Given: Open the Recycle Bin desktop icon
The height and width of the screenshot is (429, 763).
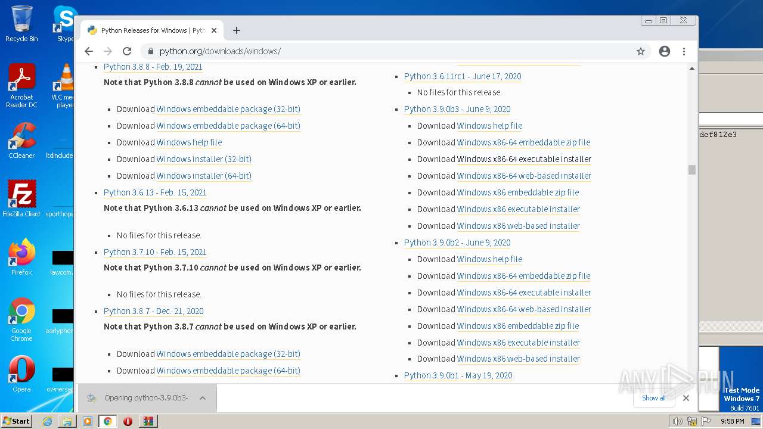Looking at the screenshot, I should pos(21,24).
